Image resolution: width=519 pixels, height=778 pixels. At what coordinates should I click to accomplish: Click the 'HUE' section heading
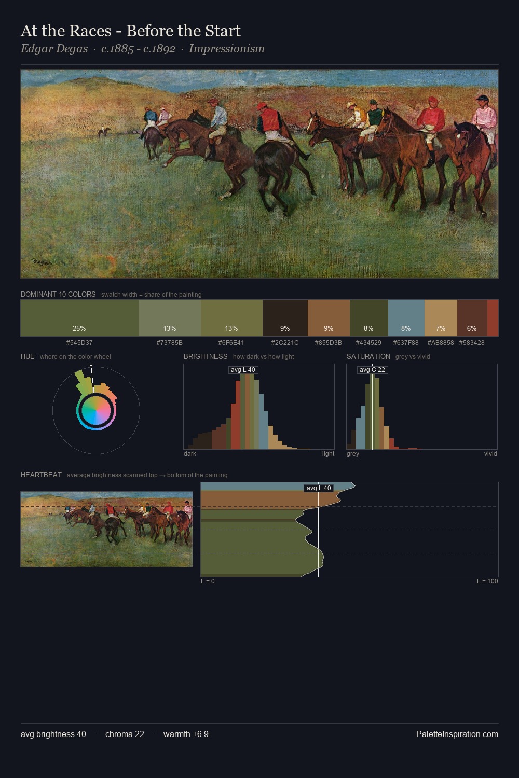[x=28, y=356]
